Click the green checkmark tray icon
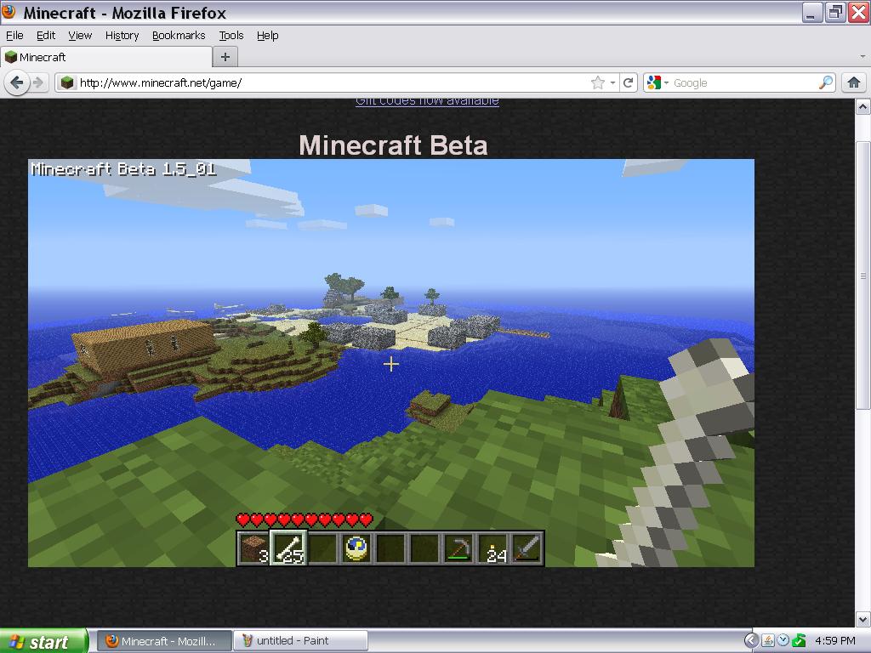The height and width of the screenshot is (653, 871). tap(799, 640)
